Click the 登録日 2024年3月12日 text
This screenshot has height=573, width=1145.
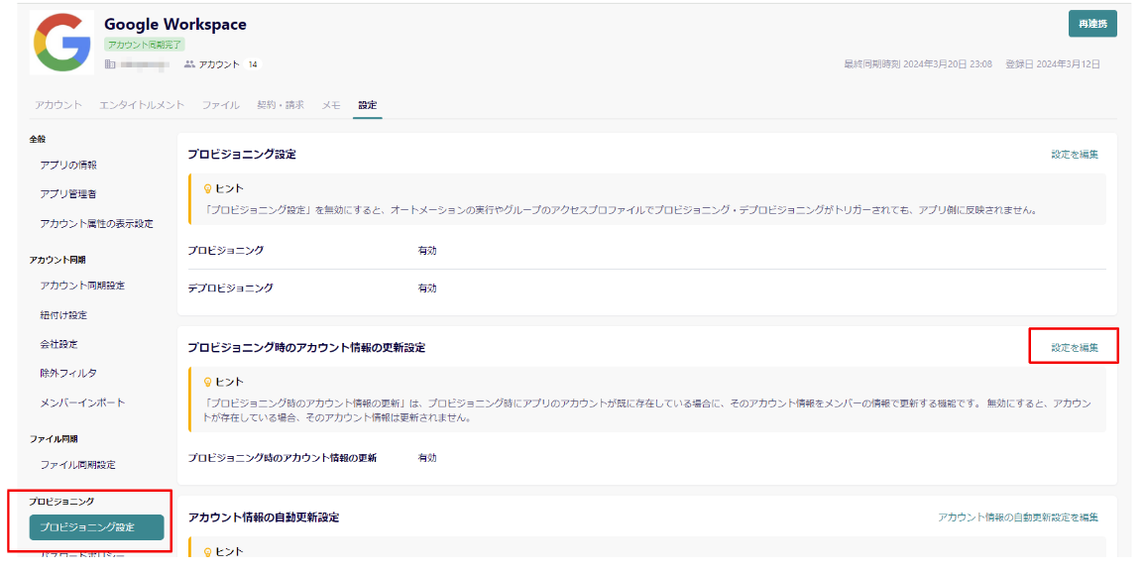point(1052,64)
